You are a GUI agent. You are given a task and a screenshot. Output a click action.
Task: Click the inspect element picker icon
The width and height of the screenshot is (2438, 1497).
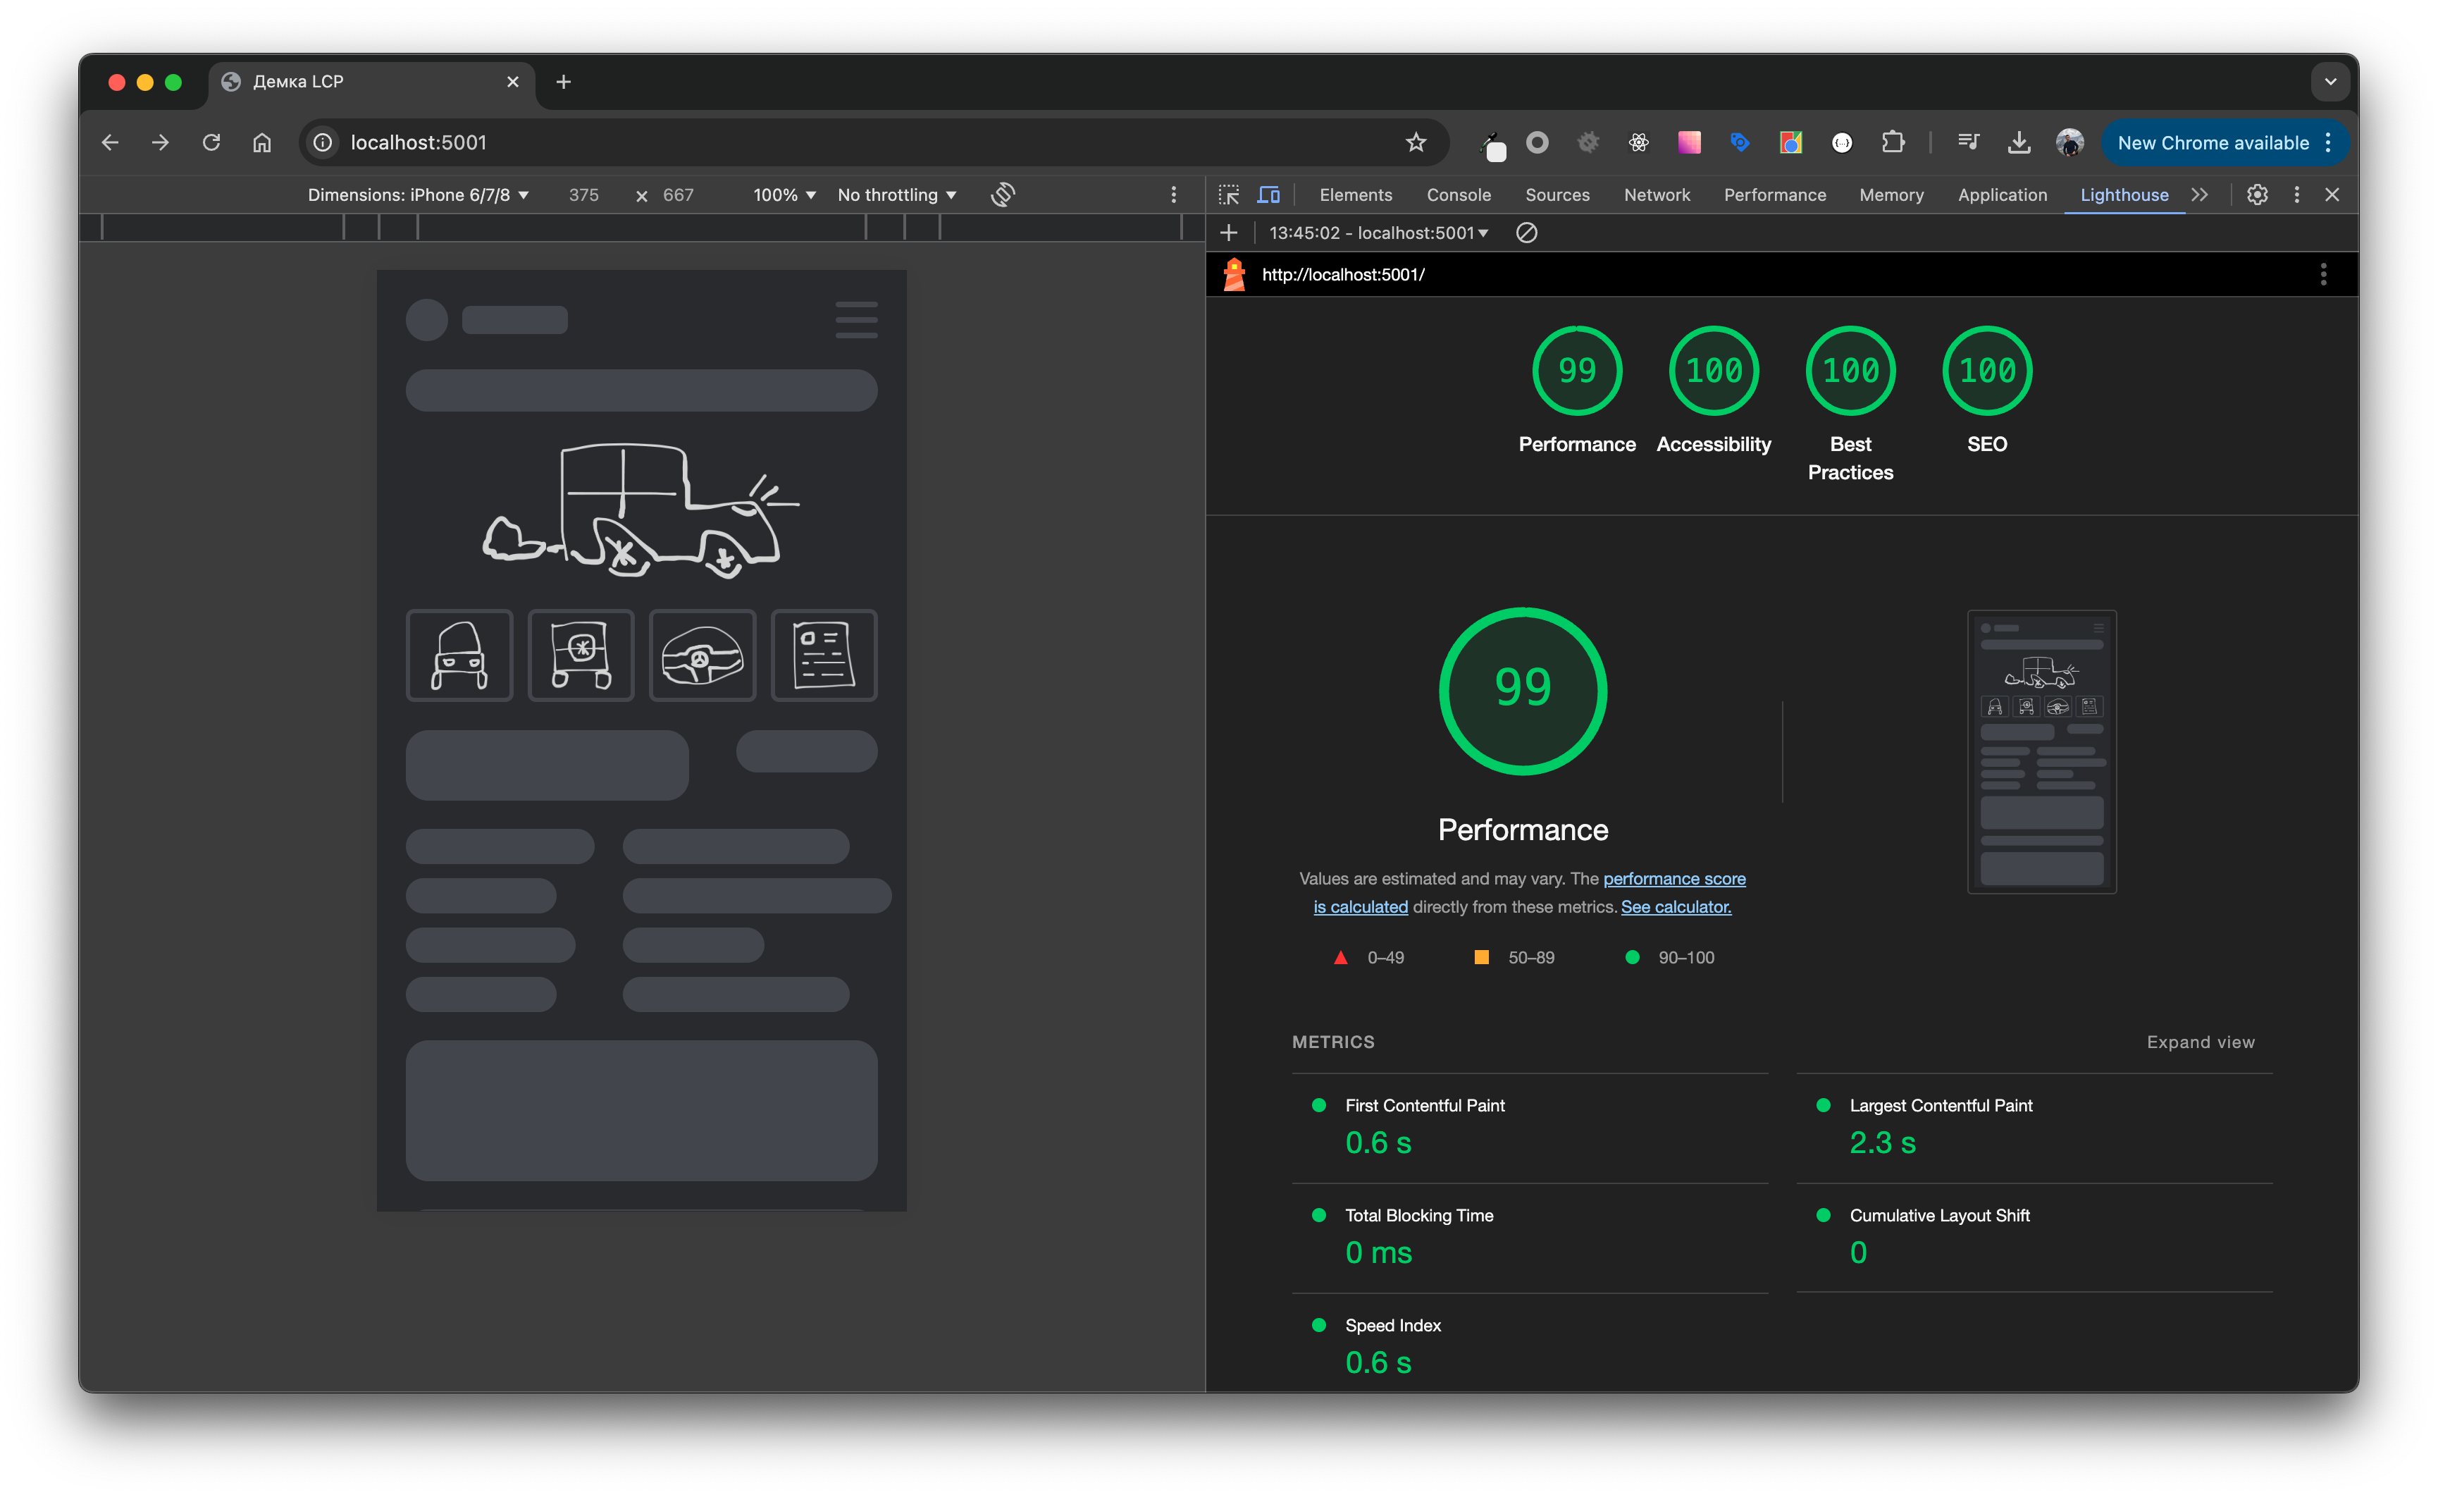(x=1228, y=195)
